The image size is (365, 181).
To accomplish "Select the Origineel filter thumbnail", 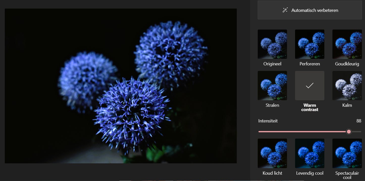I will point(272,44).
